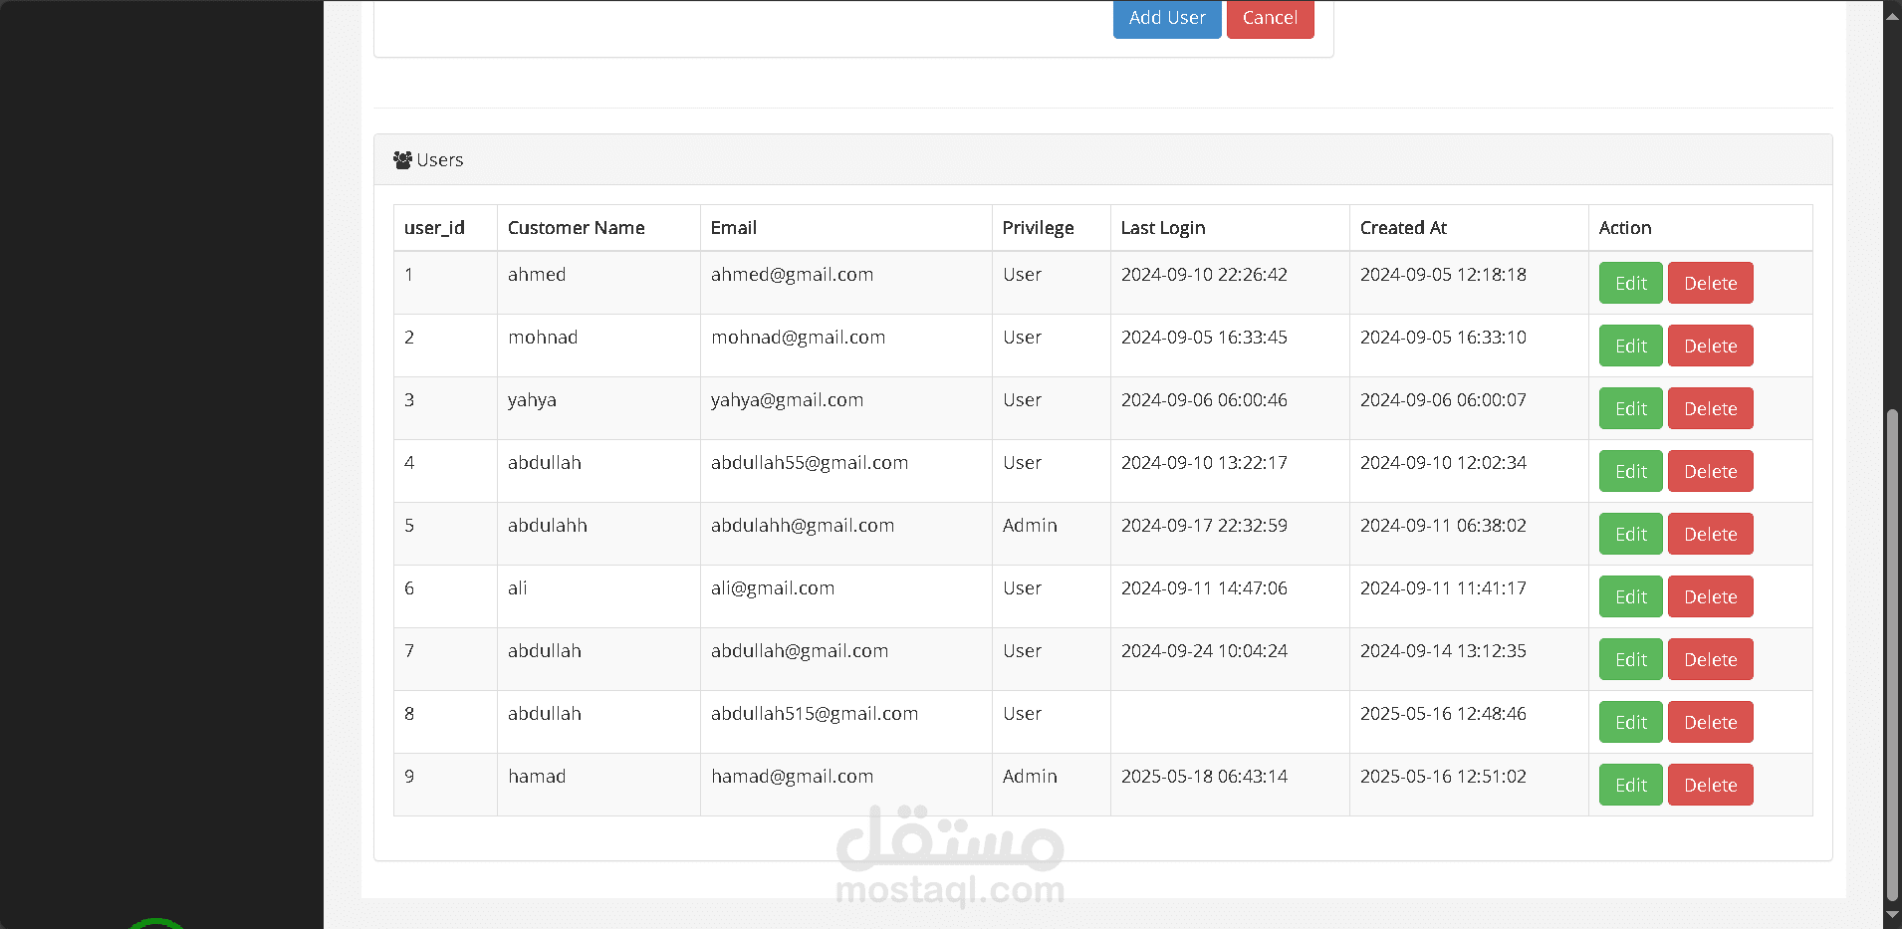Click the scrollbar down arrow

pos(1892,915)
